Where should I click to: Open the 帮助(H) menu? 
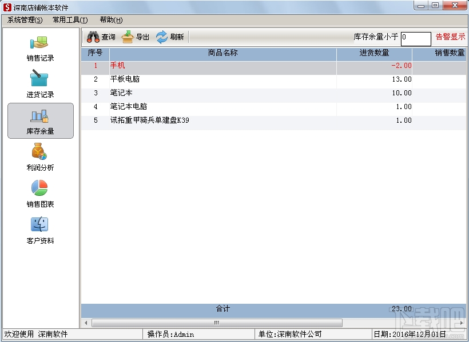(111, 20)
